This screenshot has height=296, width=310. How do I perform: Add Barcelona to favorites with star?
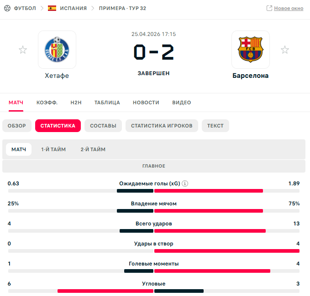pyautogui.click(x=285, y=50)
